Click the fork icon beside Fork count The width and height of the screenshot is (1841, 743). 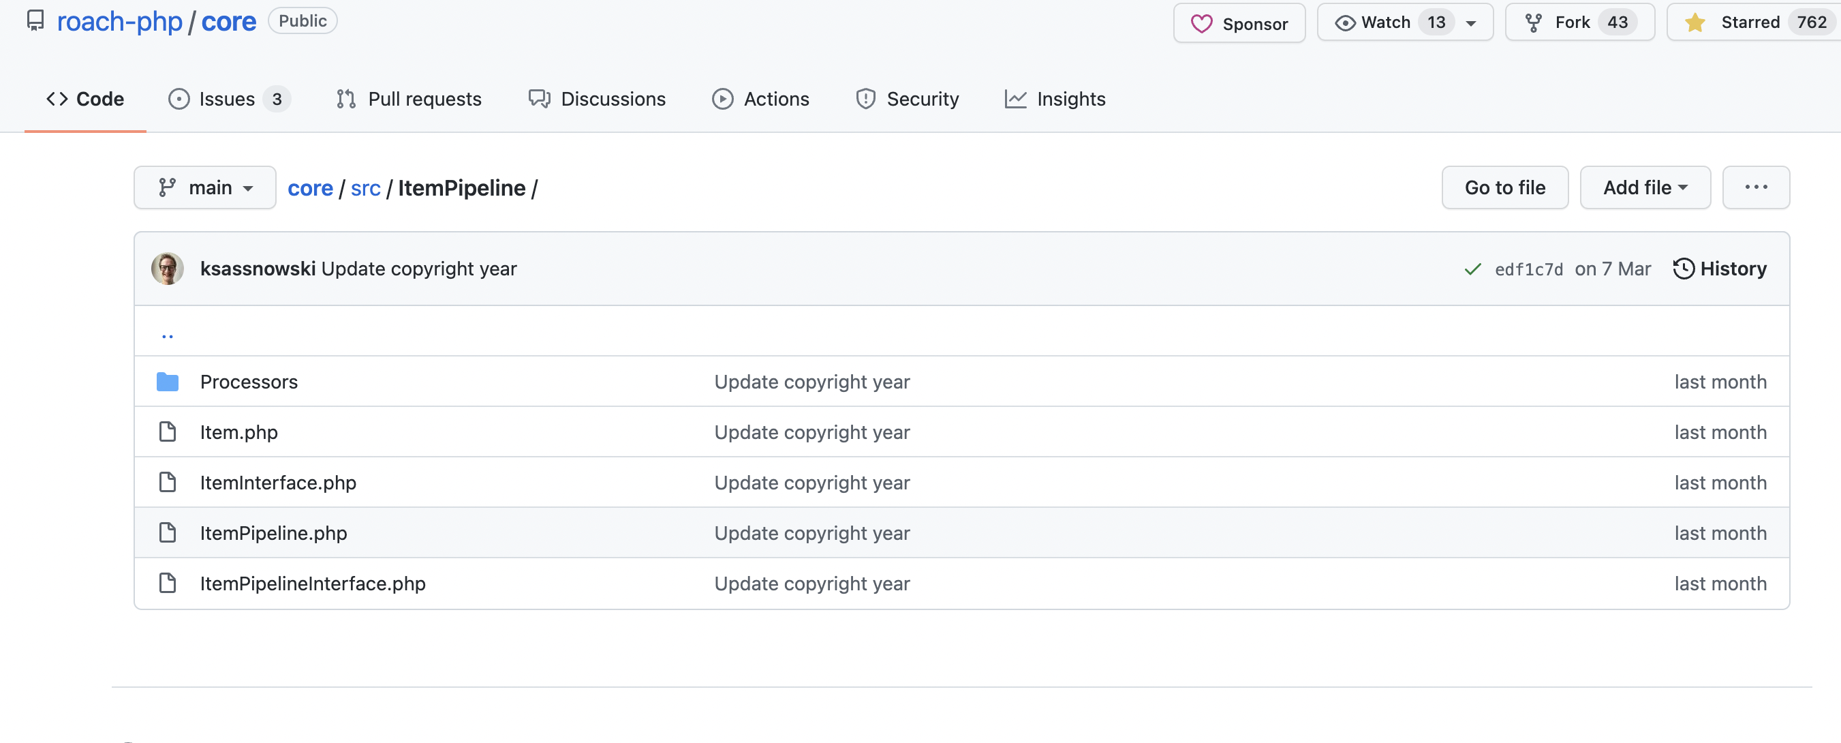(1533, 22)
